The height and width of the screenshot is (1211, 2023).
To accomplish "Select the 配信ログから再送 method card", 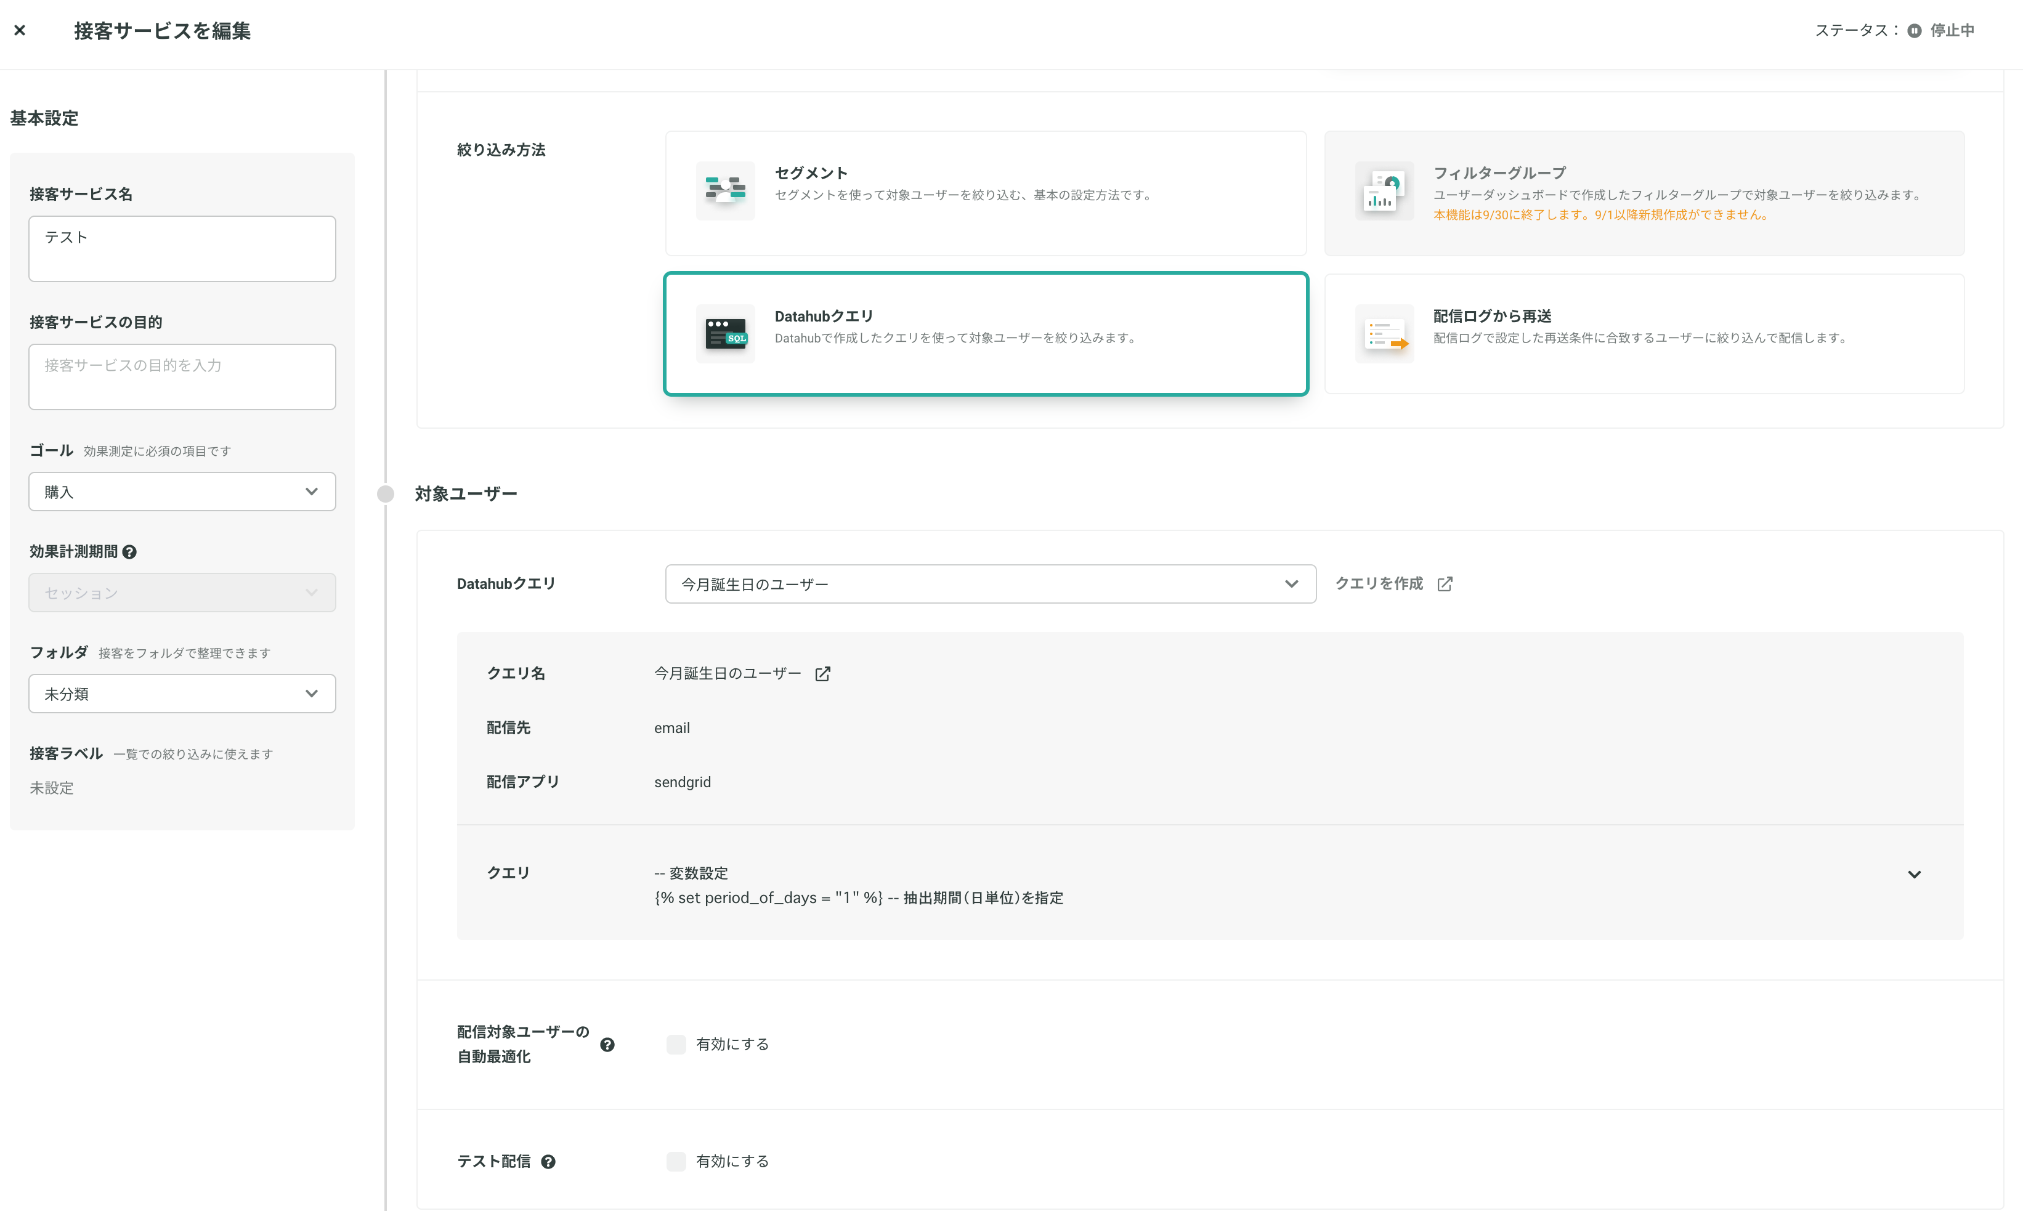I will 1644,334.
